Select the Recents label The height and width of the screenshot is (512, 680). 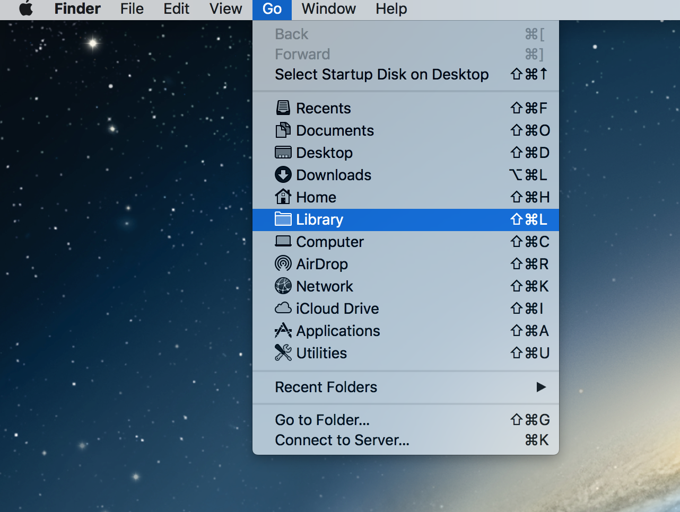click(x=324, y=108)
